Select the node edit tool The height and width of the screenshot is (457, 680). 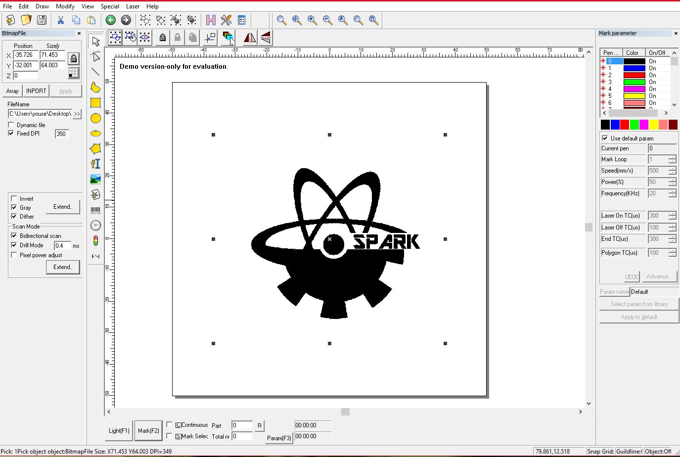point(95,57)
